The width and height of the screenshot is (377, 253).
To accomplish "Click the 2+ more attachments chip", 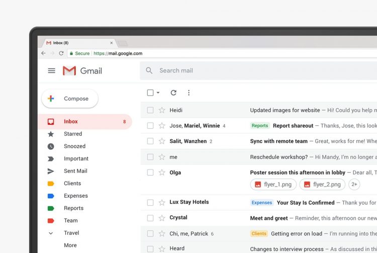I will point(354,185).
